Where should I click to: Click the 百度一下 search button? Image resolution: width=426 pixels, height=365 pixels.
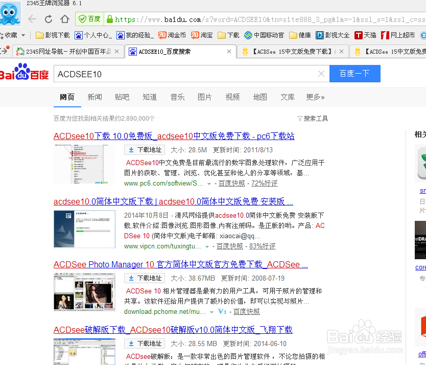tap(354, 74)
